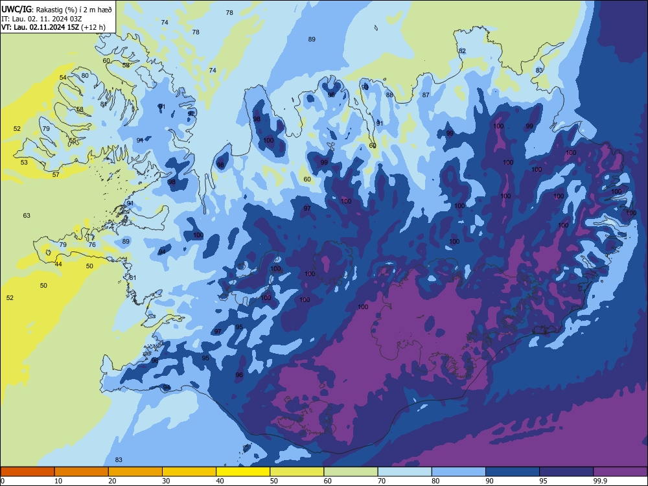Click the legend tick label '99.9'
The image size is (648, 486).
tap(600, 481)
